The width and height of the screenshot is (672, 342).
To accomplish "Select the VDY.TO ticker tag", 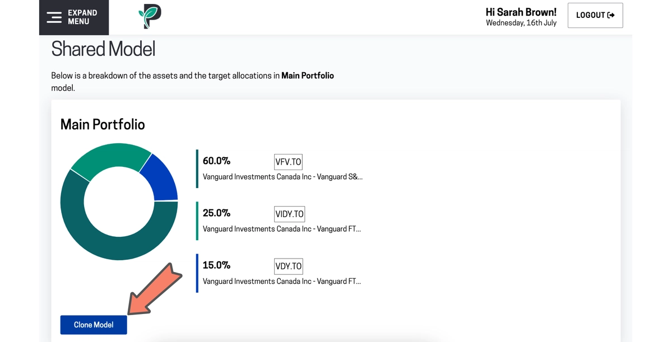I will pos(289,266).
